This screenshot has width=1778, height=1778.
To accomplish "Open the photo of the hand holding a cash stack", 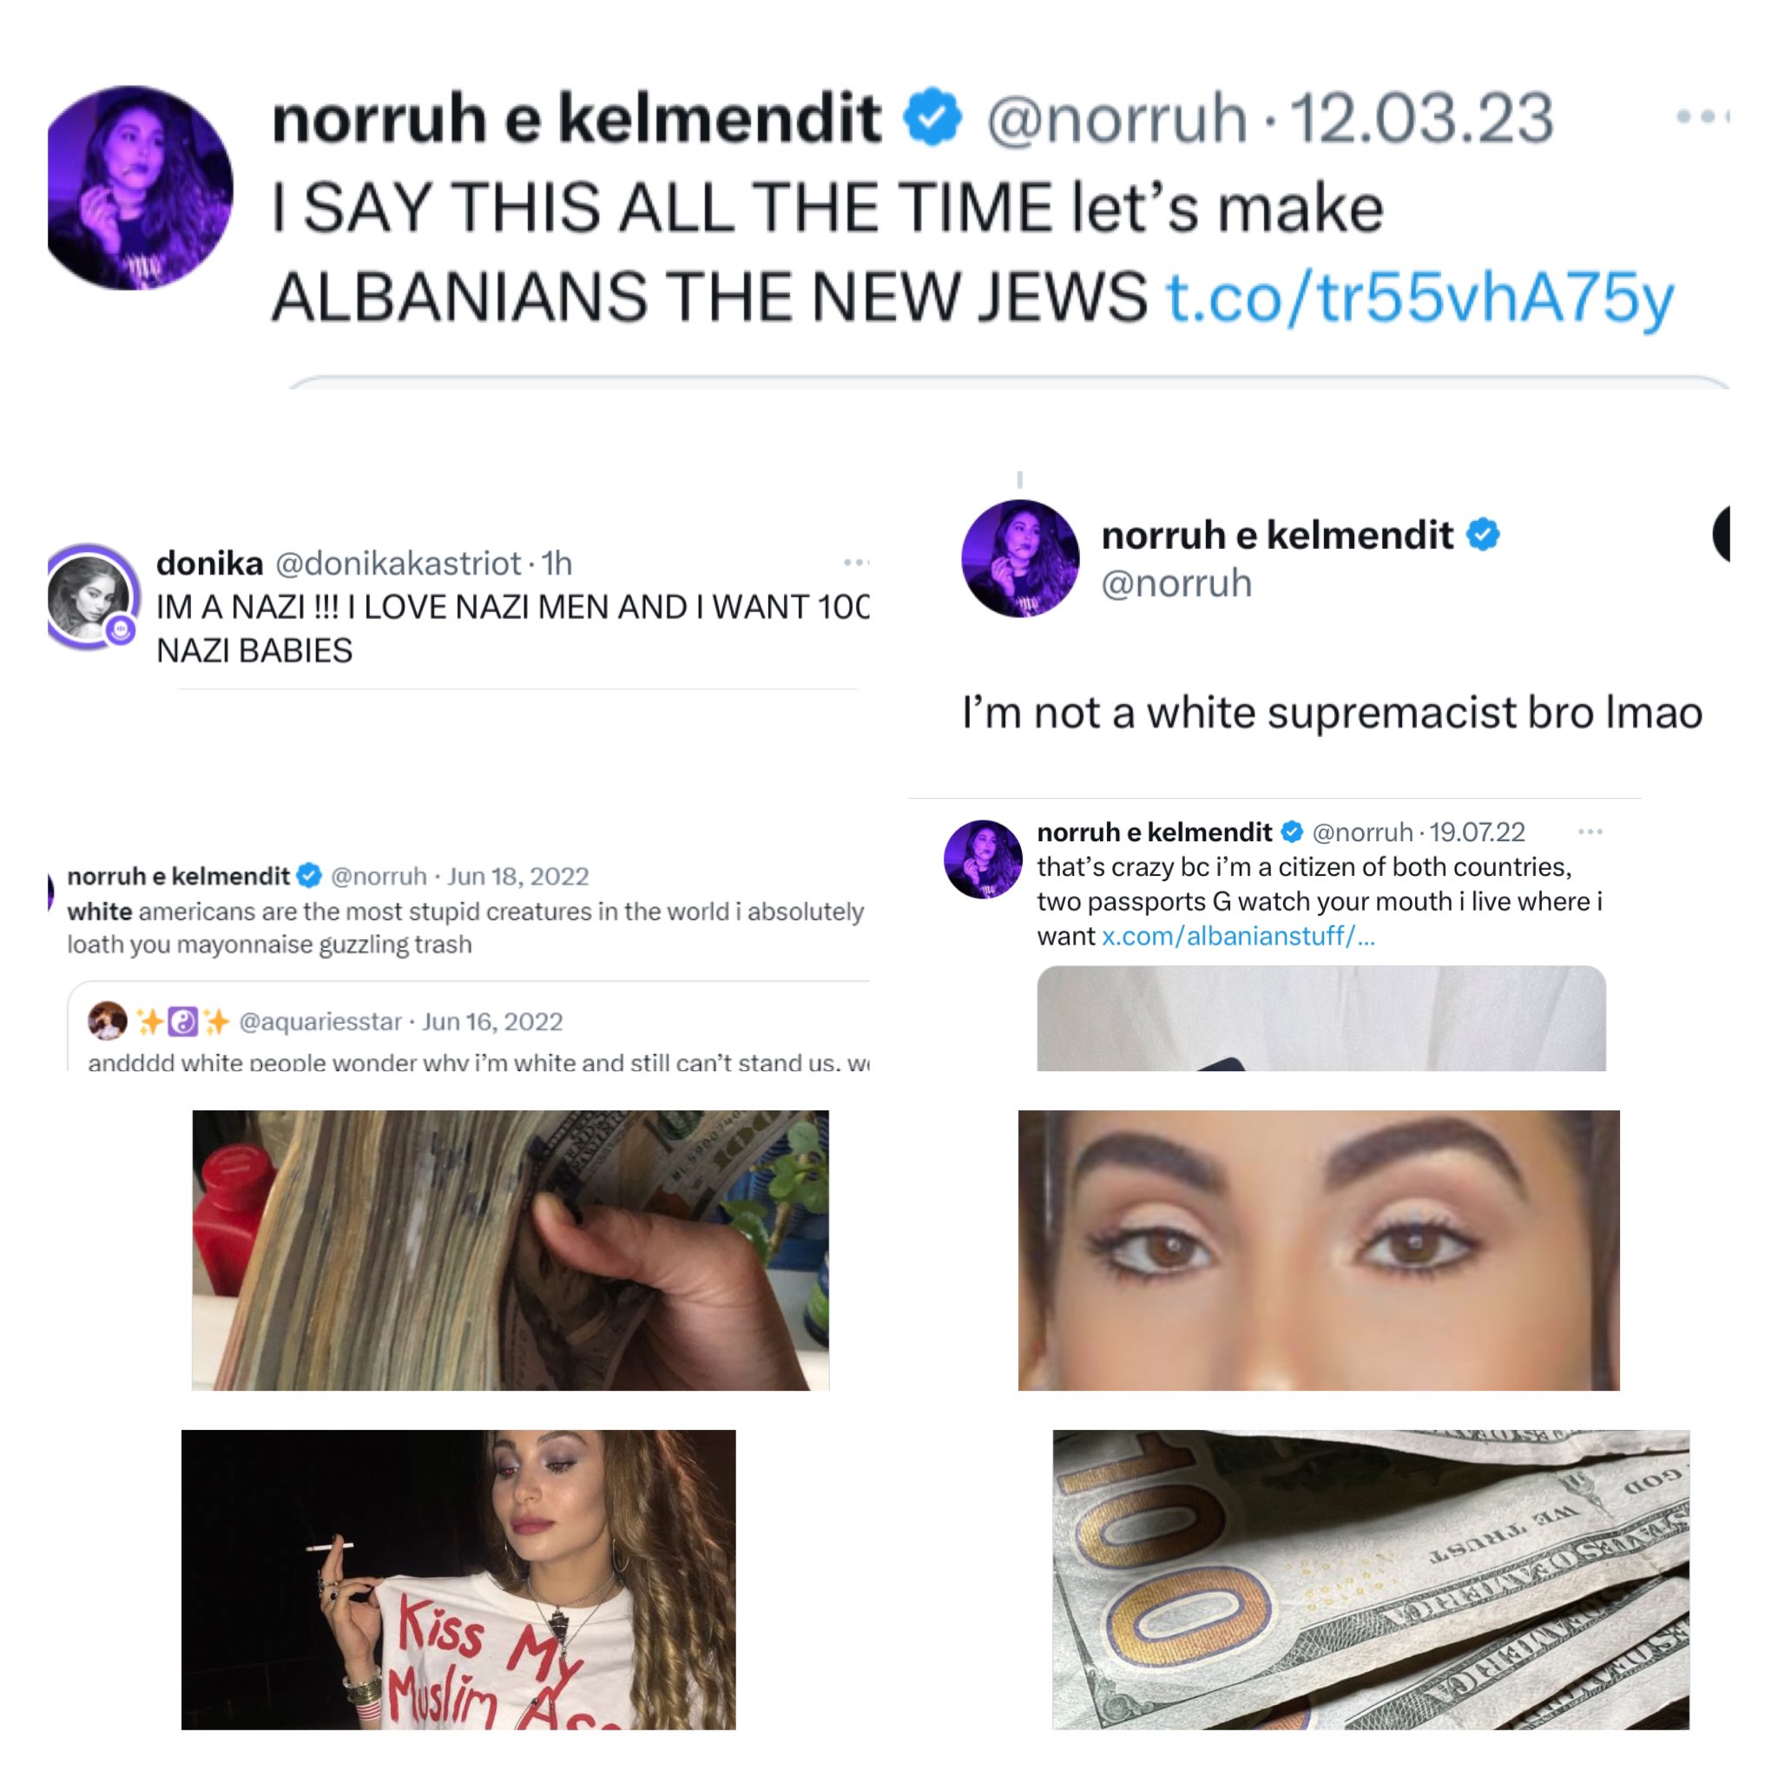I will click(510, 1250).
